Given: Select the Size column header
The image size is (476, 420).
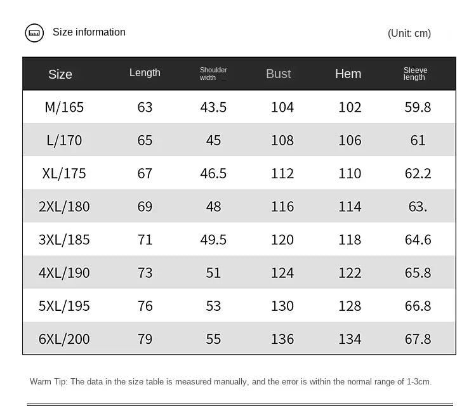Looking at the screenshot, I should tap(60, 74).
